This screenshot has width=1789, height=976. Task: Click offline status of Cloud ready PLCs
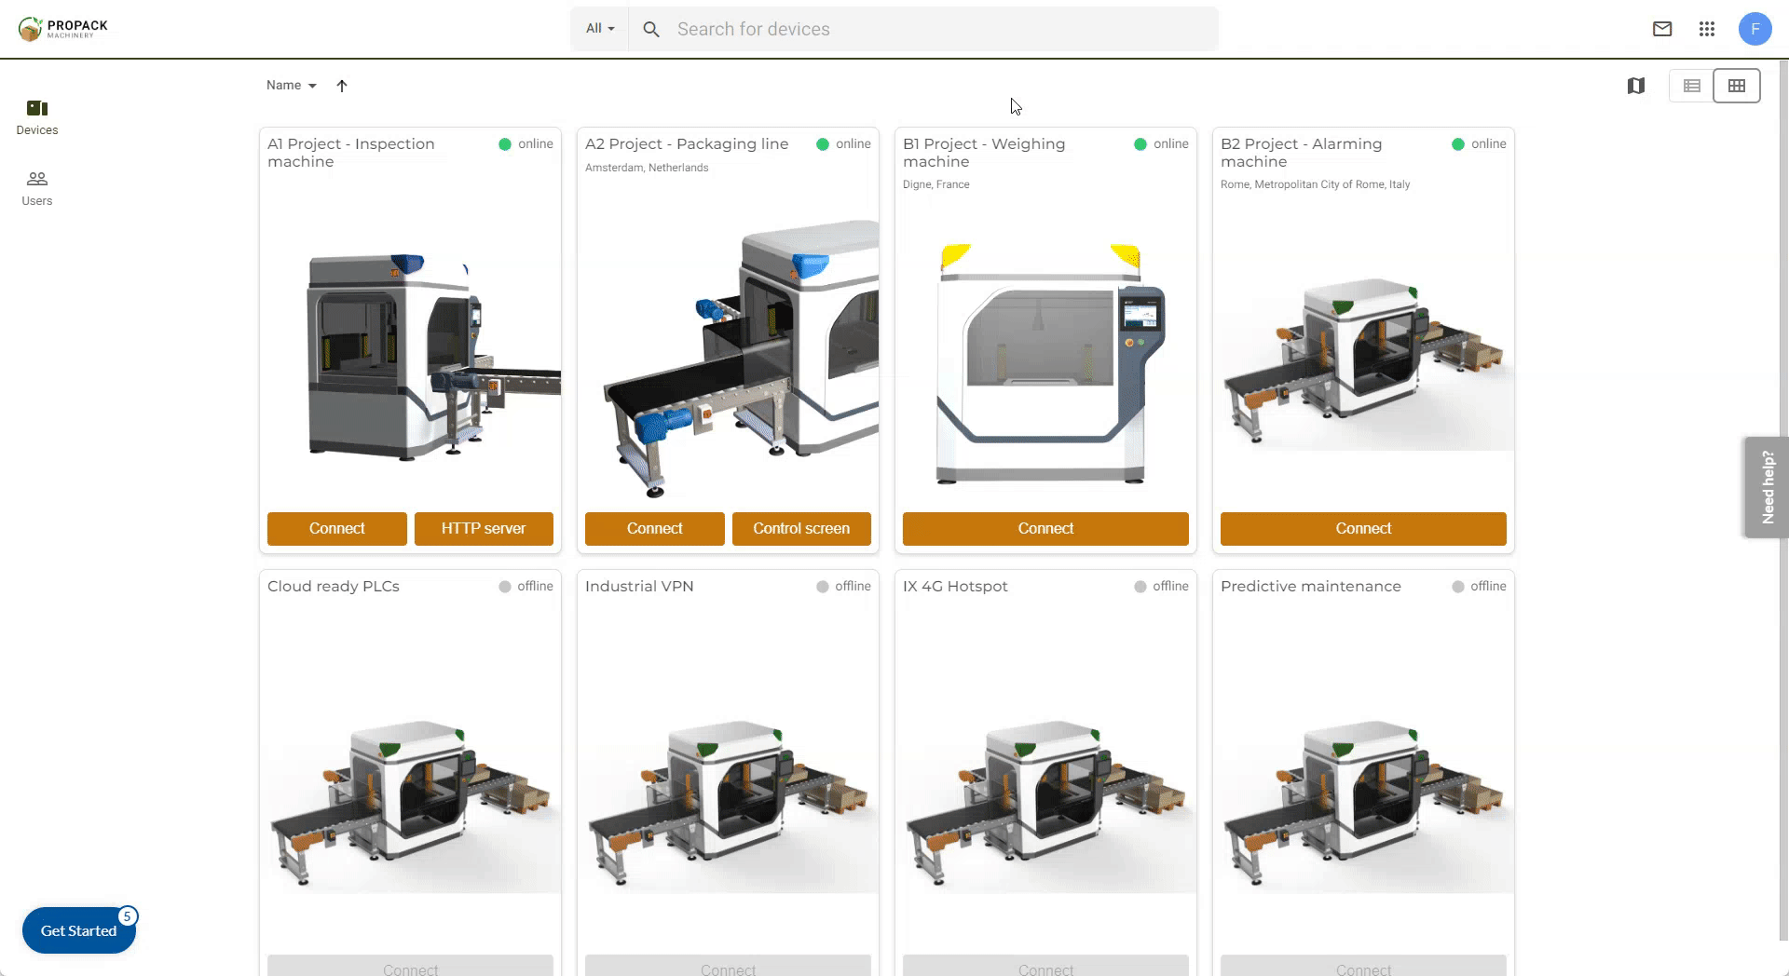click(x=526, y=587)
